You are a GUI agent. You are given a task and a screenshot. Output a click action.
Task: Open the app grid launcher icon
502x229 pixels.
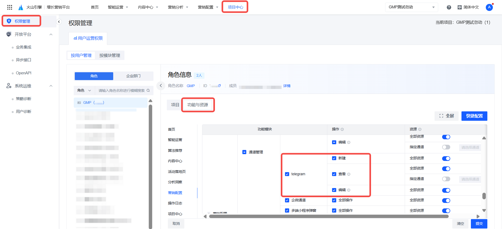coord(10,7)
